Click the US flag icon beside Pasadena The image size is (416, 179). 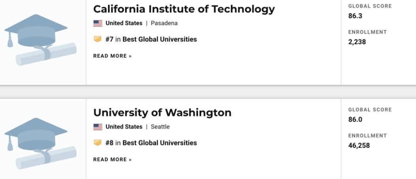point(98,23)
